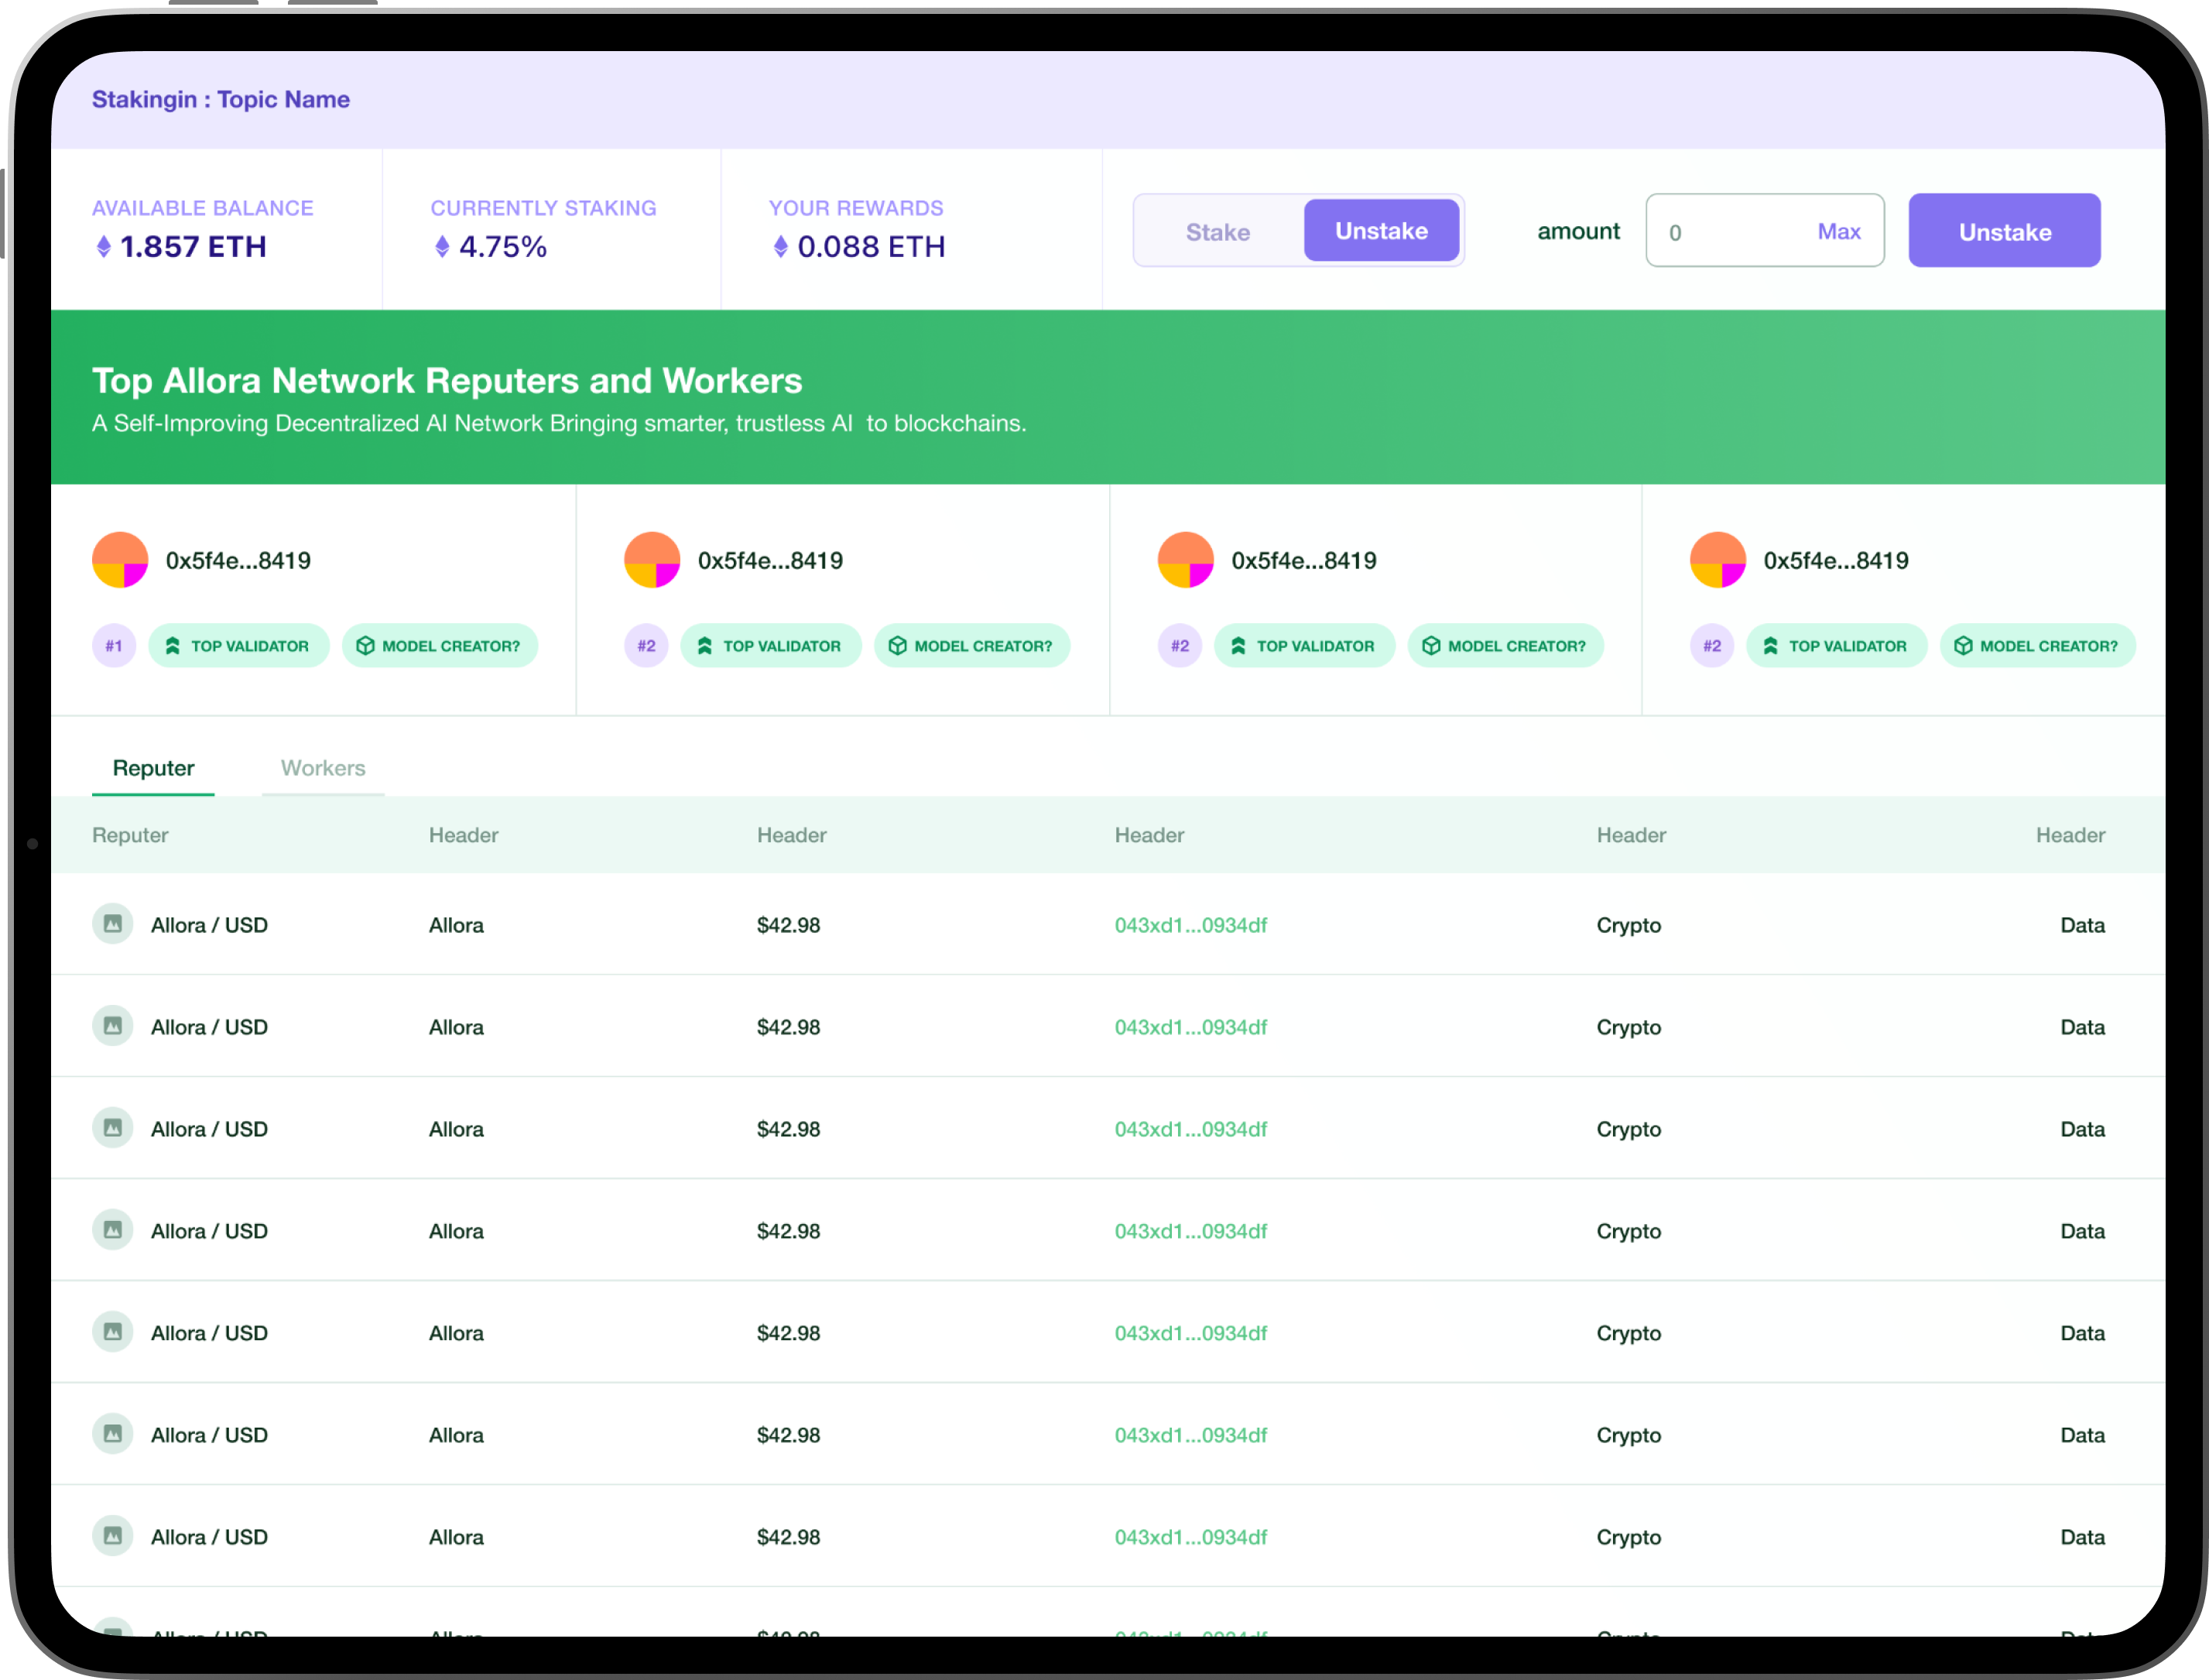Click the last reputer card's avatar
The height and width of the screenshot is (1680, 2209).
1718,560
